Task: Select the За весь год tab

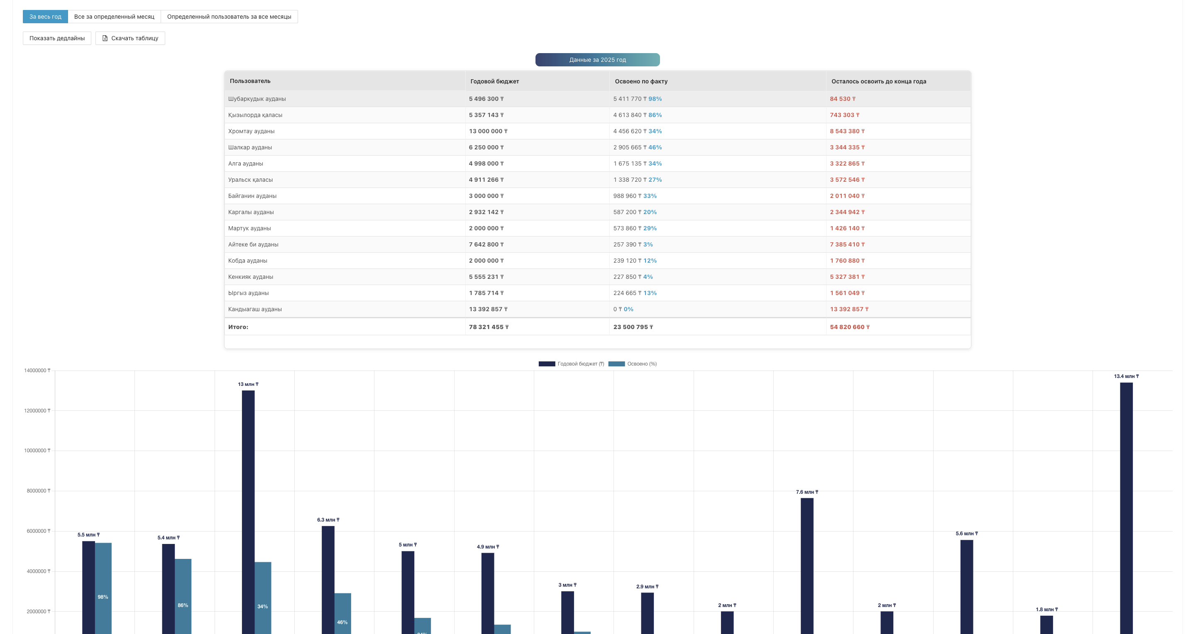Action: (x=45, y=16)
